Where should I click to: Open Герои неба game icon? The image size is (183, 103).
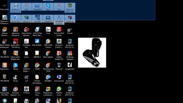(x=15, y=56)
